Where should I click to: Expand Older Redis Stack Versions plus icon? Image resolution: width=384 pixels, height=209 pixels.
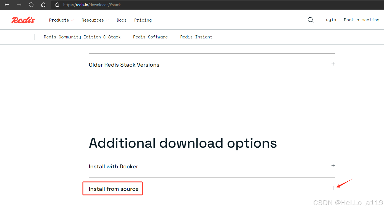(x=333, y=64)
